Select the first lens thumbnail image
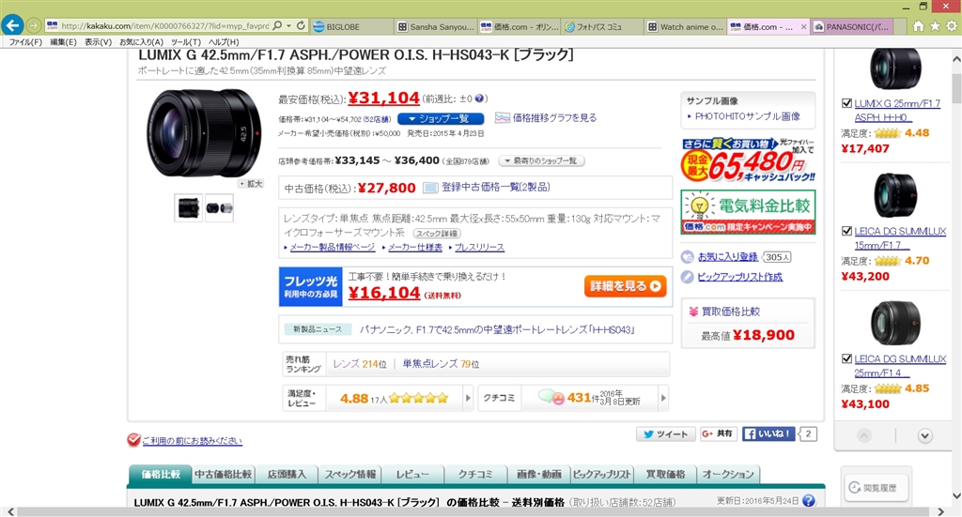 (x=188, y=207)
